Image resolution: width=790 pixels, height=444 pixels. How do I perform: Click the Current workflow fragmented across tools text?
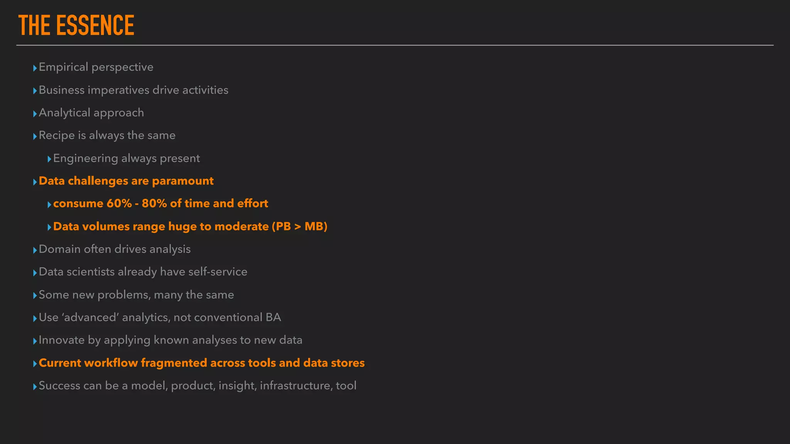pos(202,363)
